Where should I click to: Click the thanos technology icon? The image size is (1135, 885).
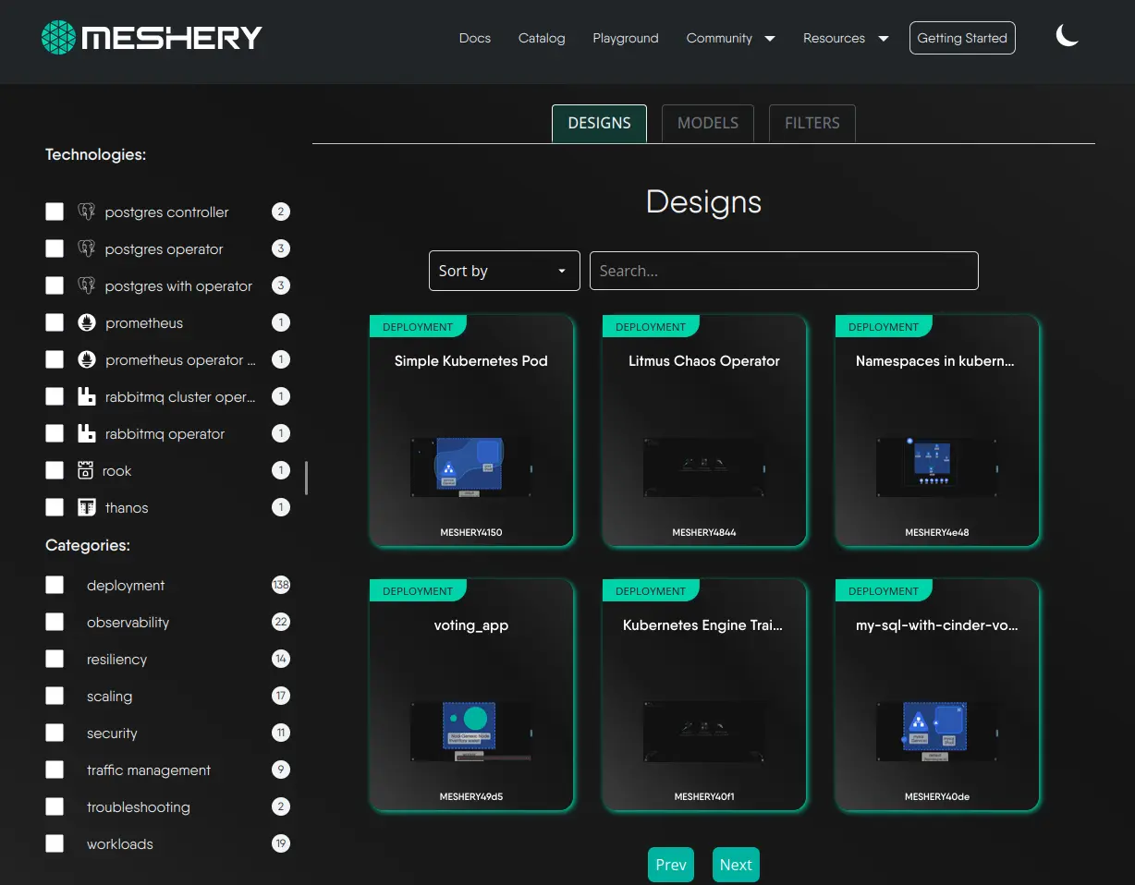(86, 507)
